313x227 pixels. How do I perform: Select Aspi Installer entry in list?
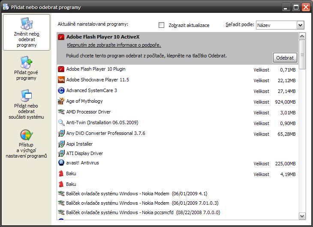click(79, 144)
